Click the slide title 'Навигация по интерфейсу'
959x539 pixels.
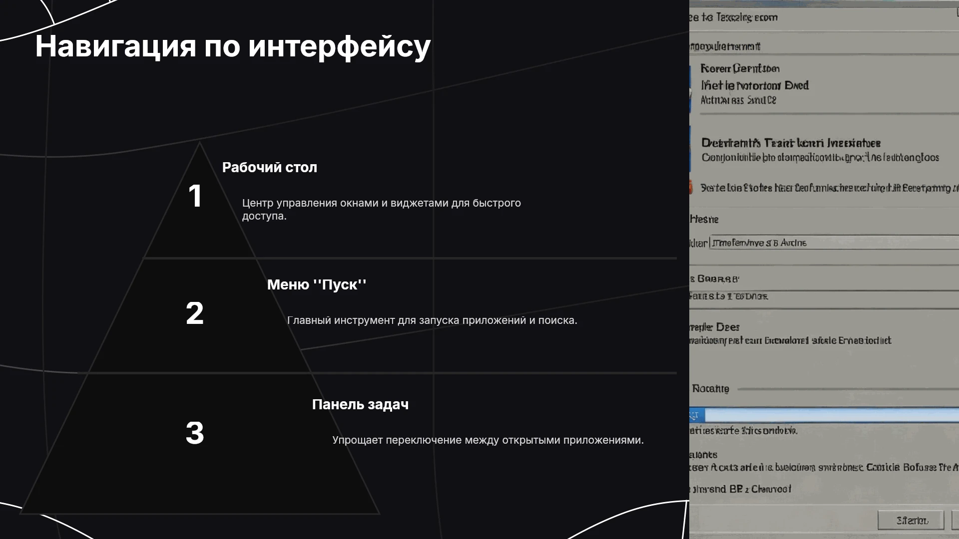pyautogui.click(x=233, y=46)
